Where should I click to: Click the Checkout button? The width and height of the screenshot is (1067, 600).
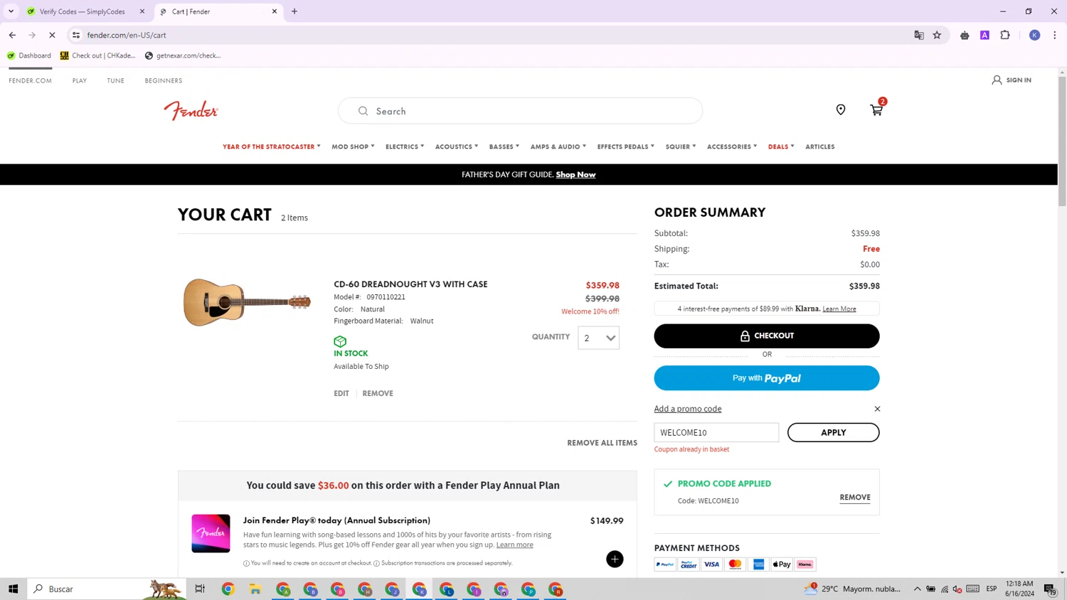(767, 336)
